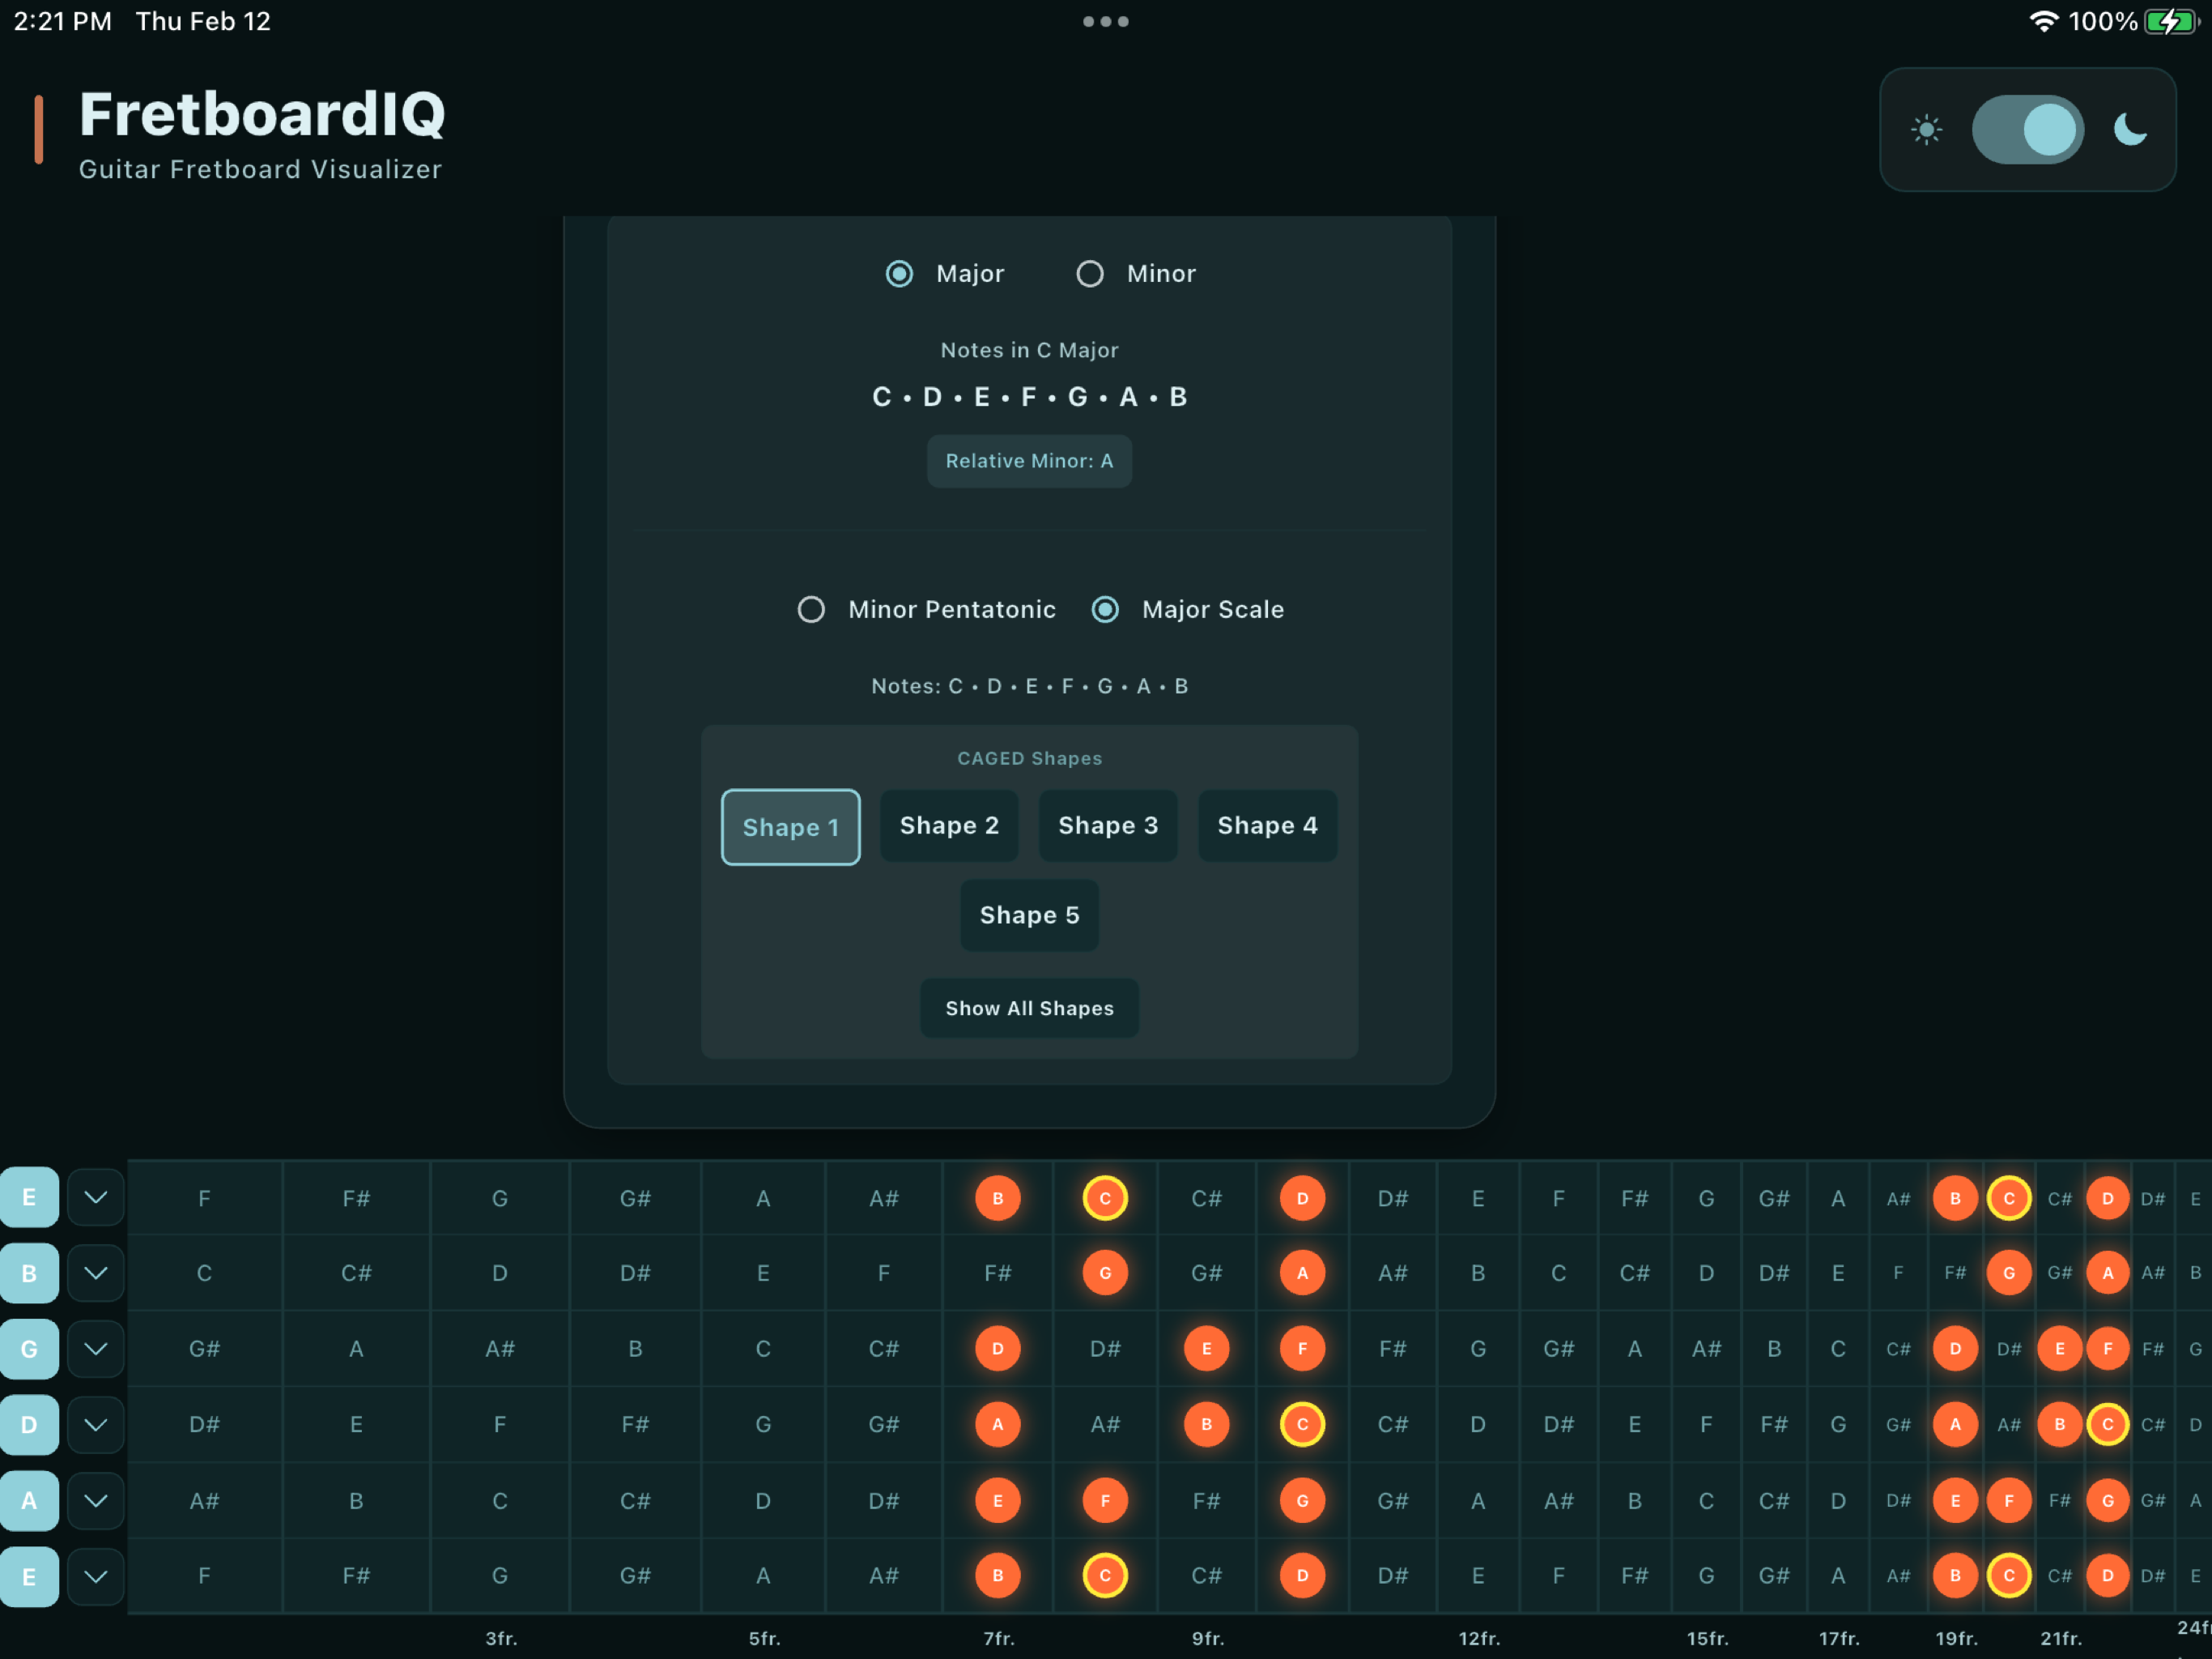Click highlighted E at 7th fret, A string

tap(997, 1501)
